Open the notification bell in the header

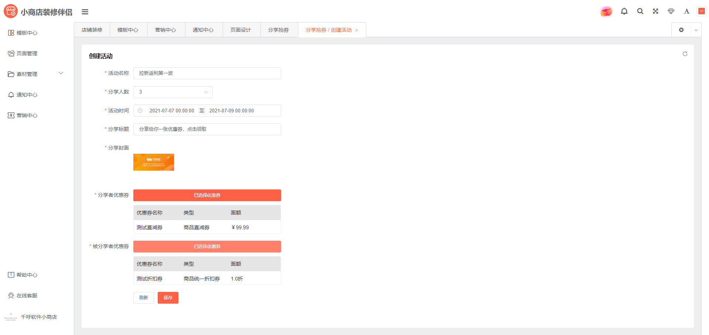[624, 11]
